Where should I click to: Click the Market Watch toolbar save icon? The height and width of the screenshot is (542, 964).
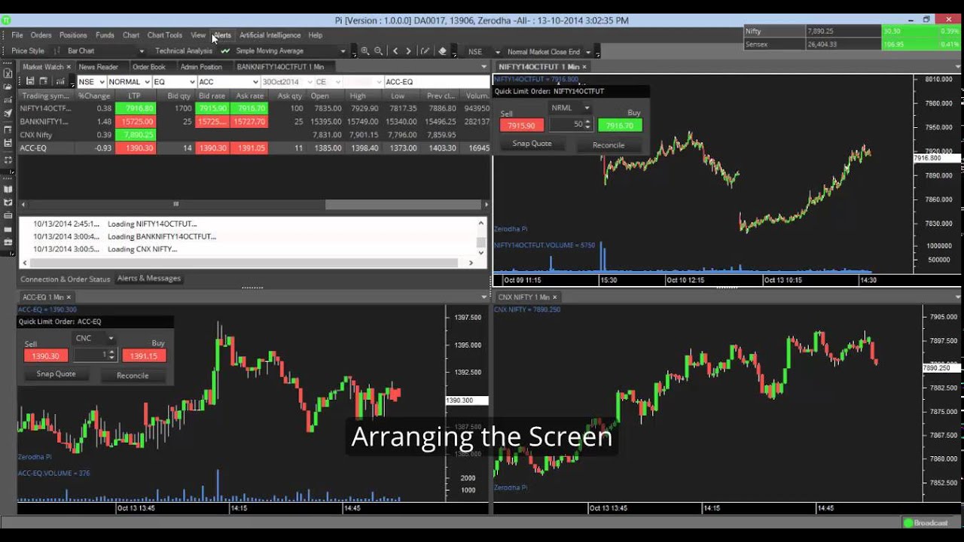(31, 81)
